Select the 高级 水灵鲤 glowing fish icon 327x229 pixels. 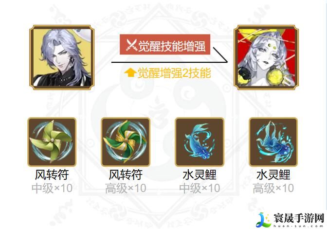click(x=273, y=142)
